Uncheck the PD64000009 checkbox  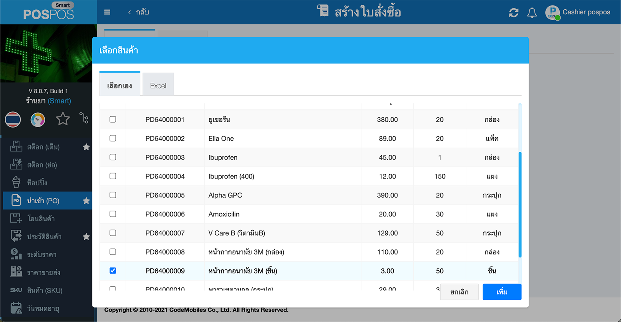(113, 271)
